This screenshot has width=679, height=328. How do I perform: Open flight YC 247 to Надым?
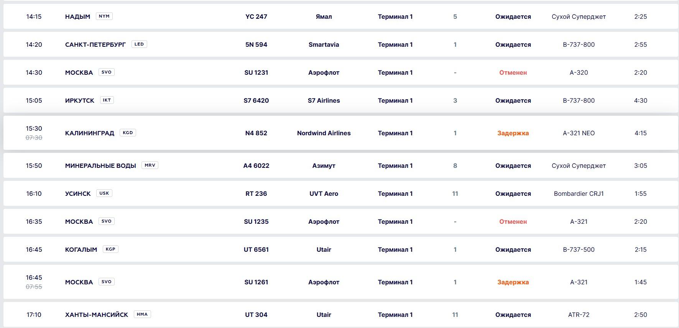coord(256,16)
